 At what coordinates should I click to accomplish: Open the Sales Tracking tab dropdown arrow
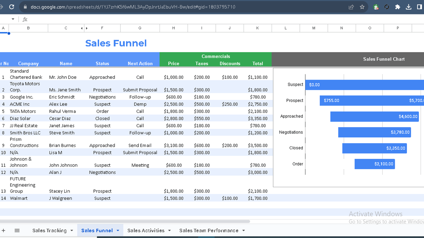tap(72, 231)
